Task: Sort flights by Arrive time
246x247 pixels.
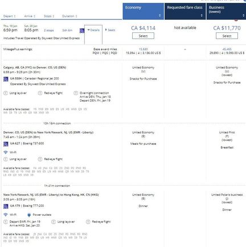Action: point(30,16)
